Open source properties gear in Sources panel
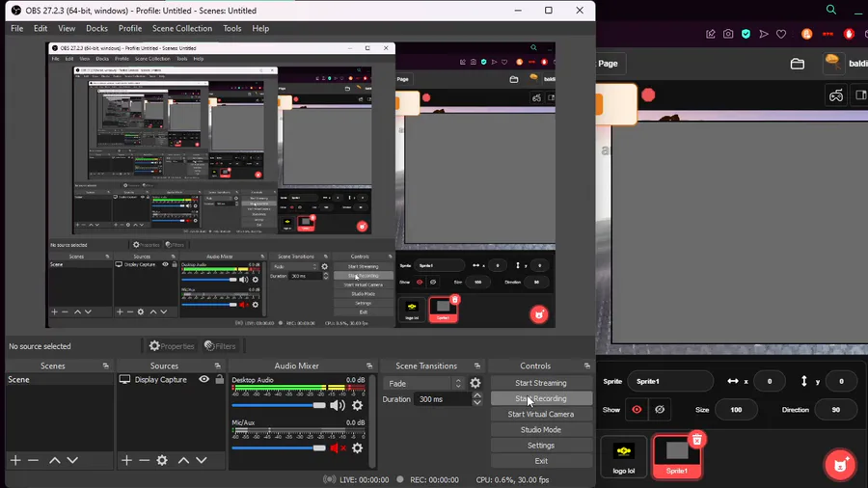This screenshot has width=868, height=488. [162, 460]
